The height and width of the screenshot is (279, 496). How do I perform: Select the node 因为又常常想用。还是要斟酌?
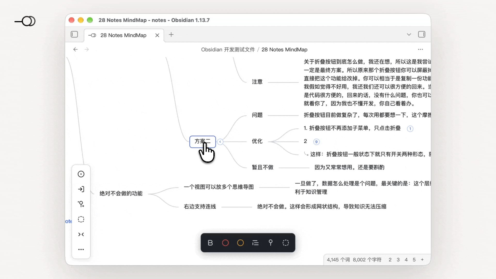coord(349,167)
